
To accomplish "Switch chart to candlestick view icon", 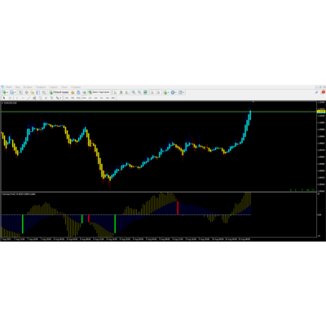I will [x=121, y=92].
